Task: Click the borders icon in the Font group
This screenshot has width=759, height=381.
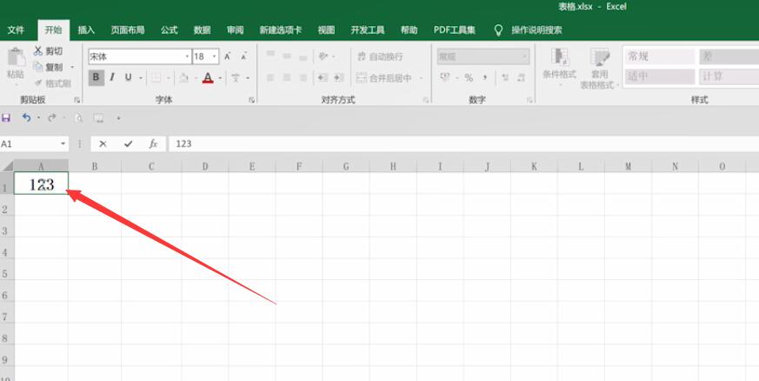Action: (156, 77)
